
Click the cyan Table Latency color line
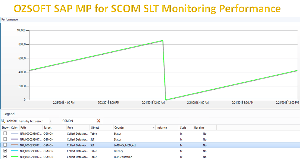point(15,151)
